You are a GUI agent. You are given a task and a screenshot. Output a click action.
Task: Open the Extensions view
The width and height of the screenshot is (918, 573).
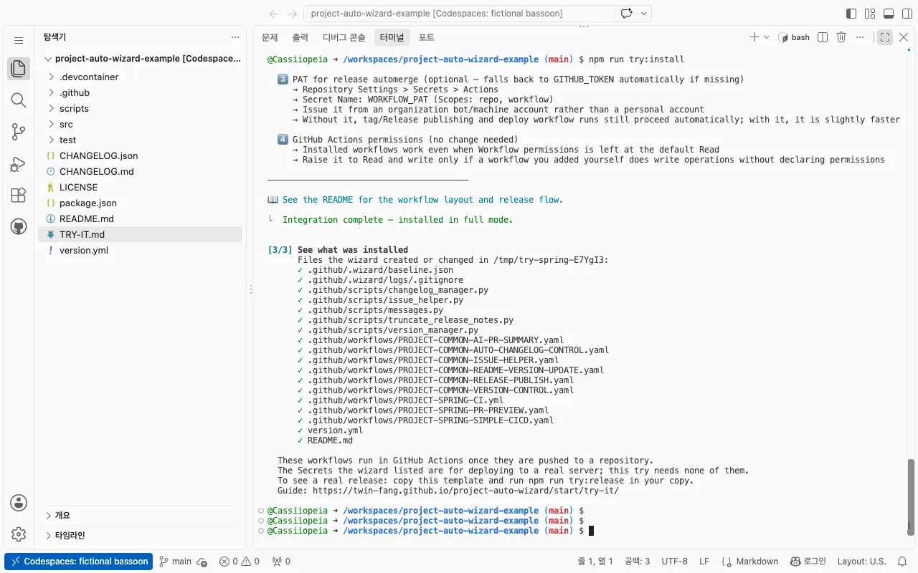[x=19, y=196]
